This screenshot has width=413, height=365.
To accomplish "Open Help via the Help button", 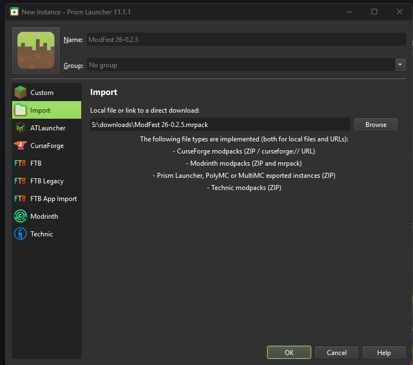I will pyautogui.click(x=384, y=352).
